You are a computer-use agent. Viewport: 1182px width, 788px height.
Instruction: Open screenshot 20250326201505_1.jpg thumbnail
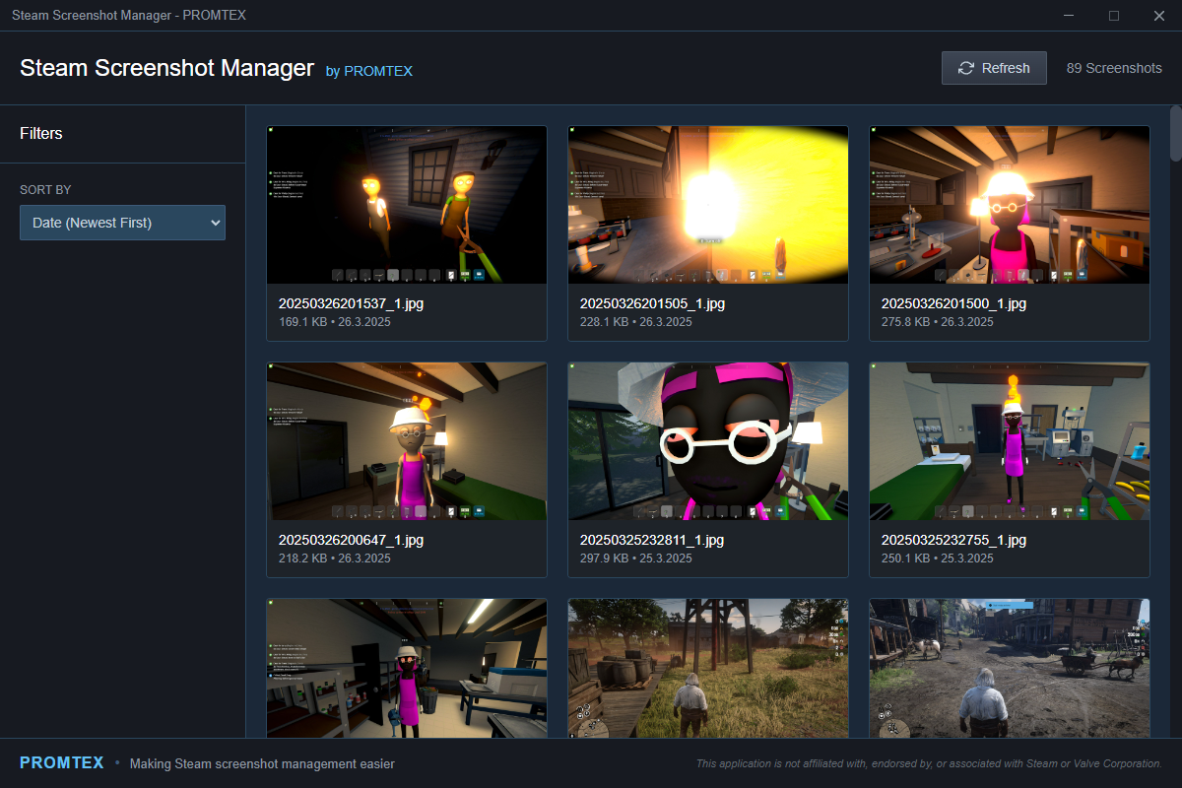(708, 205)
